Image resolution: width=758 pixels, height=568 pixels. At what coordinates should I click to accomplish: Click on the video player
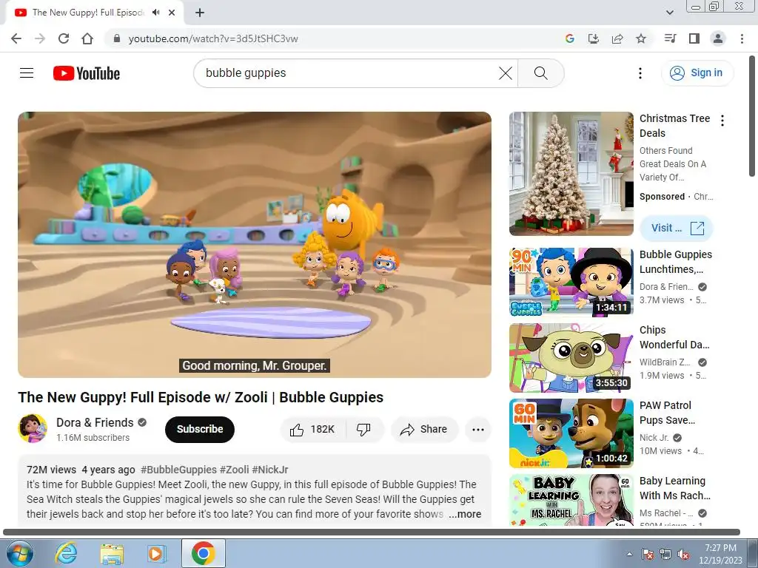click(255, 244)
